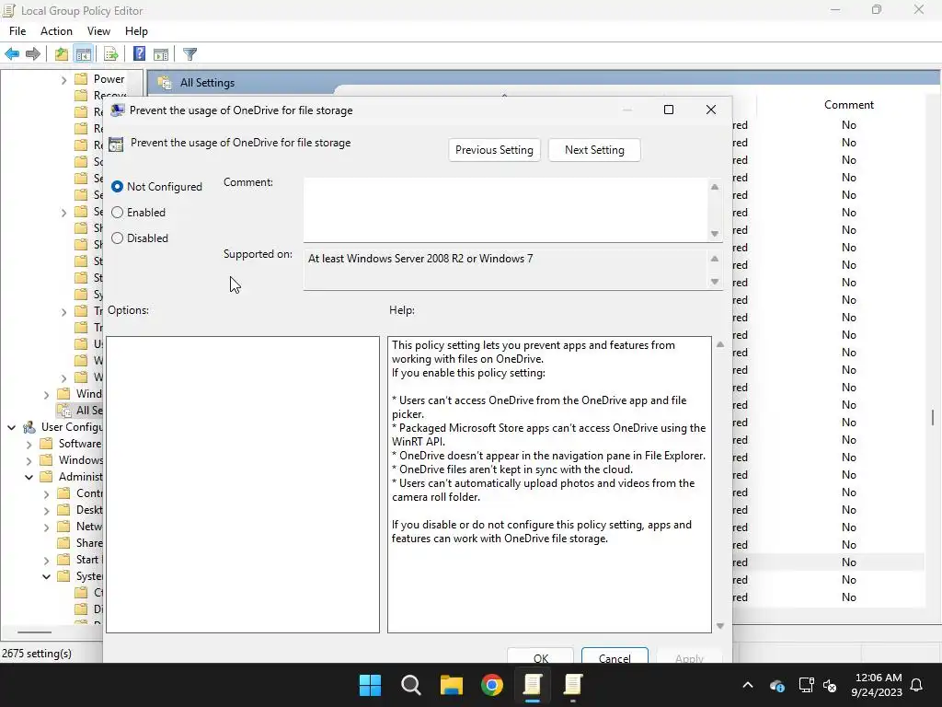The image size is (942, 707).
Task: Maximize the policy setting dialog
Action: [x=669, y=110]
